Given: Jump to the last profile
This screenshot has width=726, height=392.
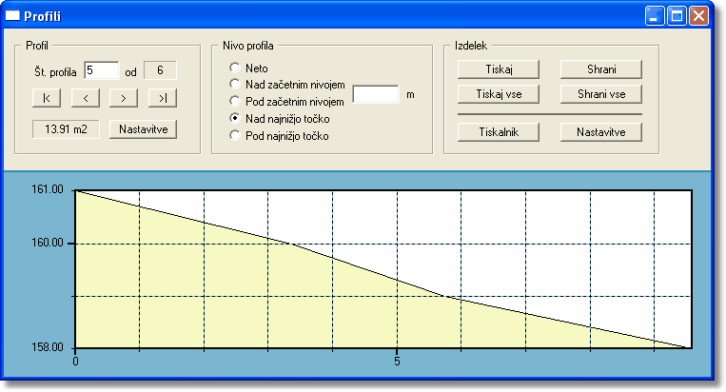Looking at the screenshot, I should tap(163, 97).
